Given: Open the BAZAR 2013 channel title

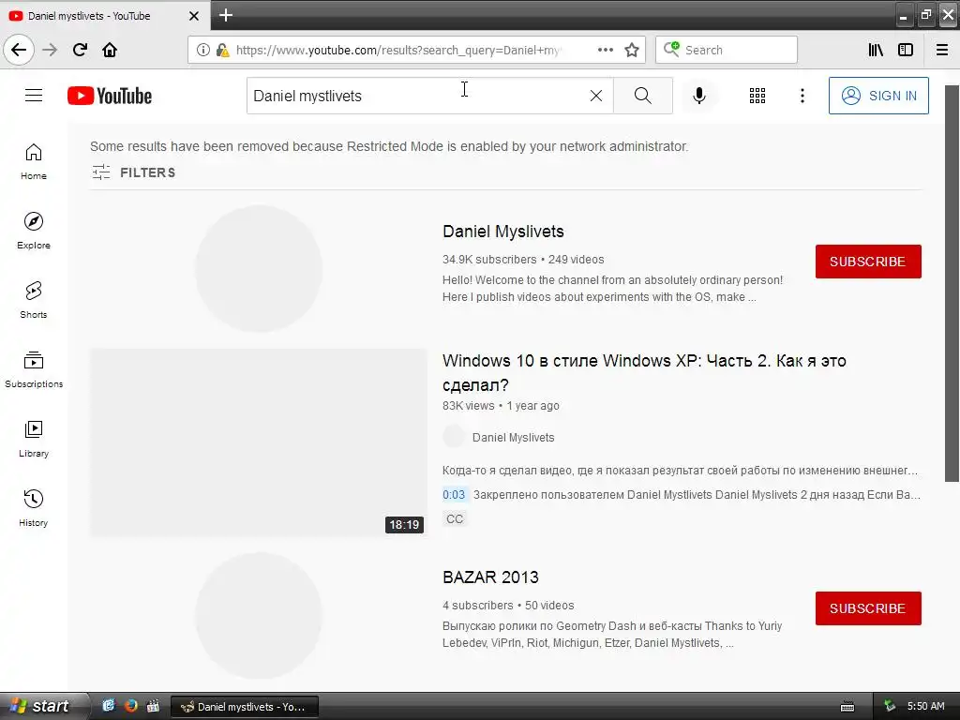Looking at the screenshot, I should coord(490,577).
